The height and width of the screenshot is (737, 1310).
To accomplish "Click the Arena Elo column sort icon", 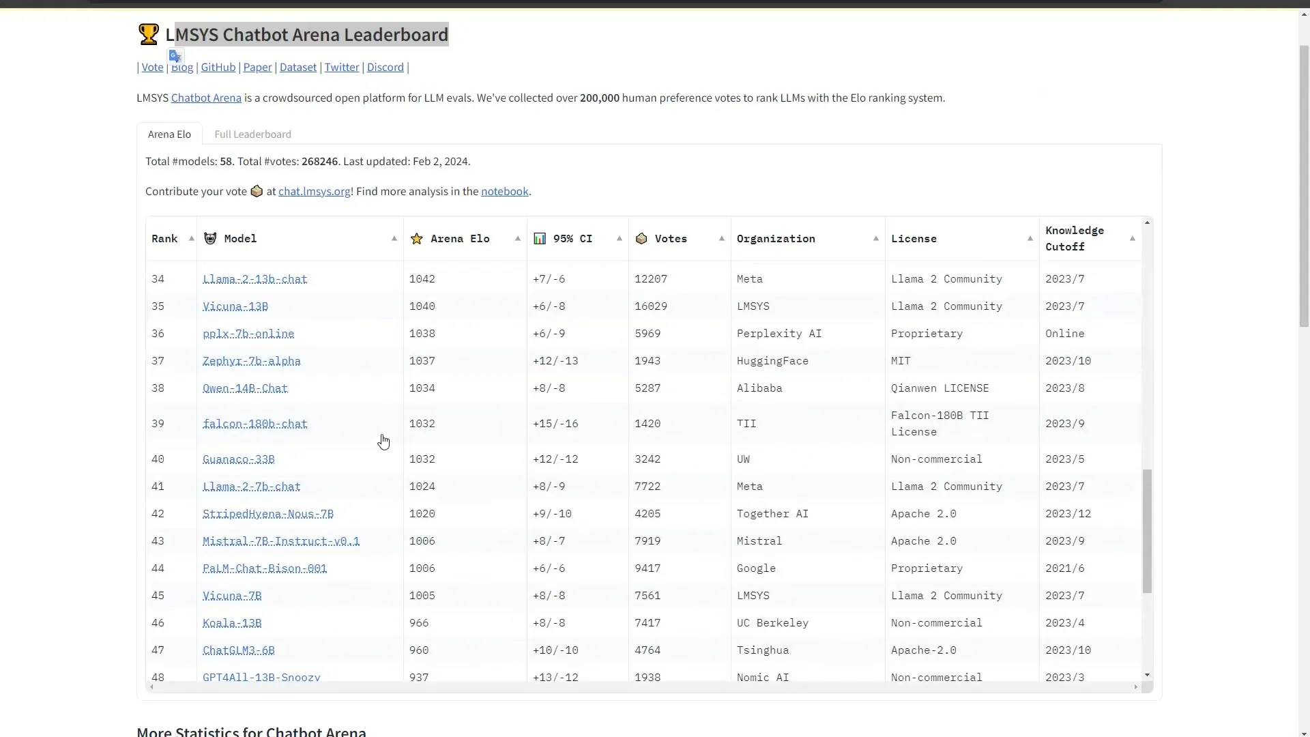I will point(519,238).
